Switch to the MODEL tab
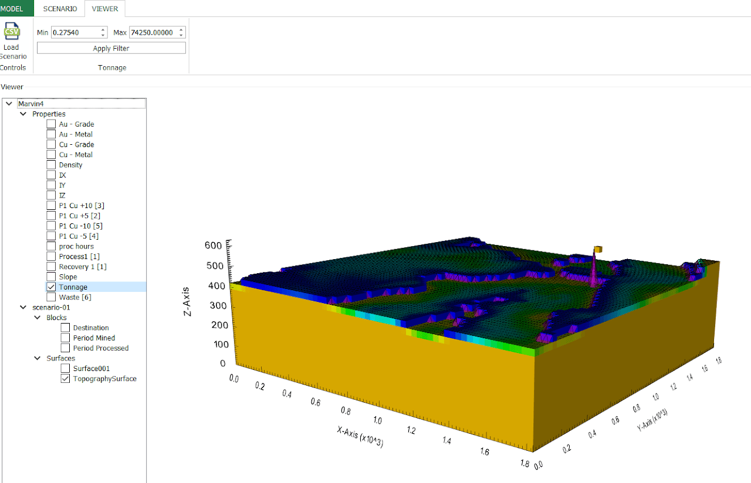 pyautogui.click(x=12, y=9)
